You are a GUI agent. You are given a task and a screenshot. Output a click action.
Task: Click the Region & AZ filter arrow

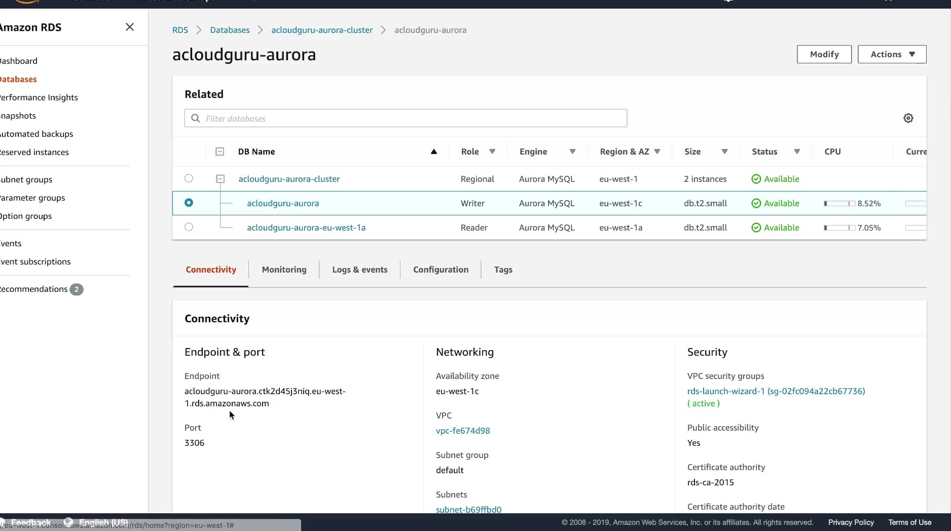pos(657,151)
